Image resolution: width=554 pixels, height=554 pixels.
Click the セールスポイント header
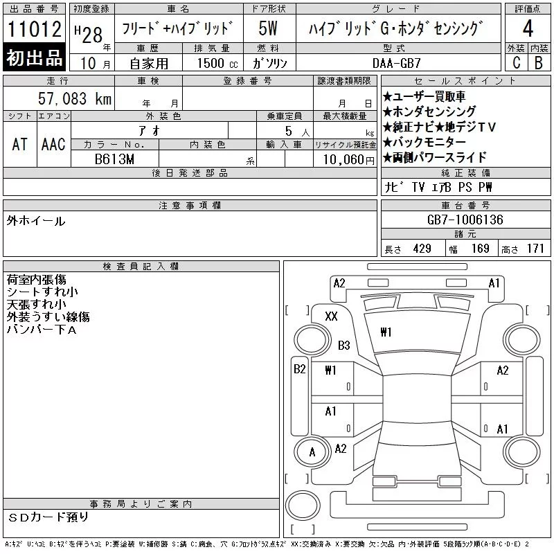tap(465, 81)
